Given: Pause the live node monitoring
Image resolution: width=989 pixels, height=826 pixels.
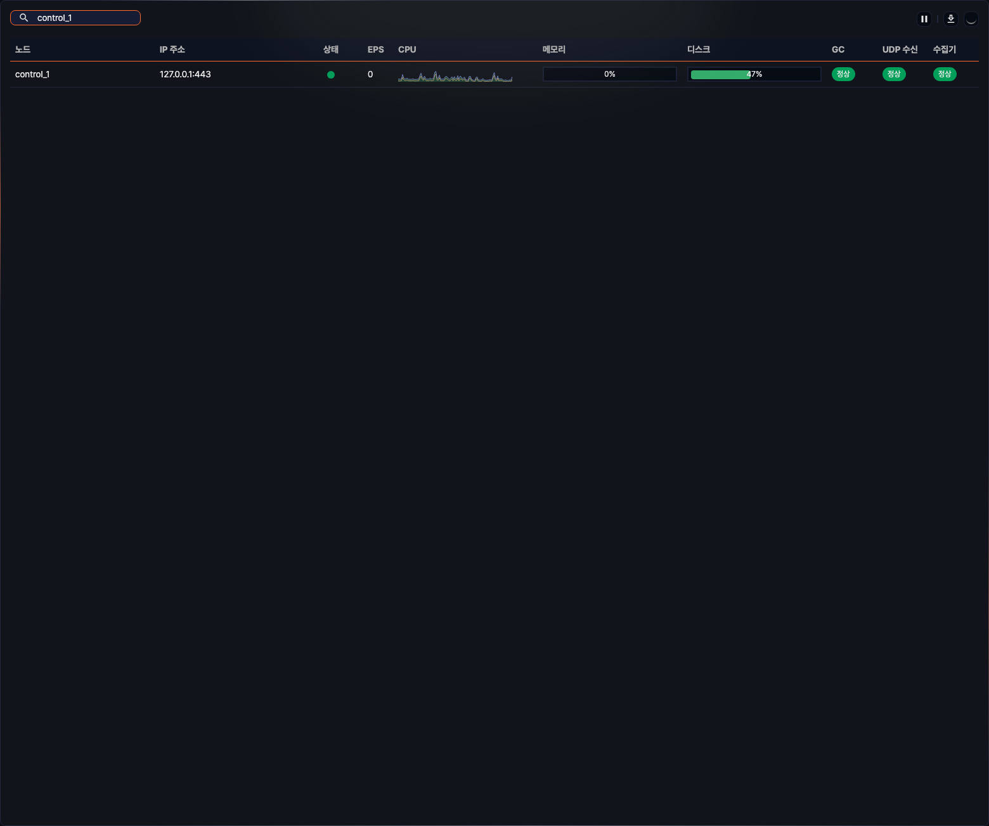Looking at the screenshot, I should click(924, 19).
